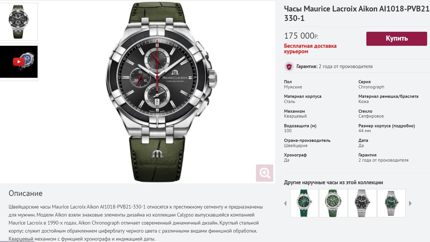Select the first watch photo thumbnail
Viewport: 430px width, 242px height.
(19, 22)
